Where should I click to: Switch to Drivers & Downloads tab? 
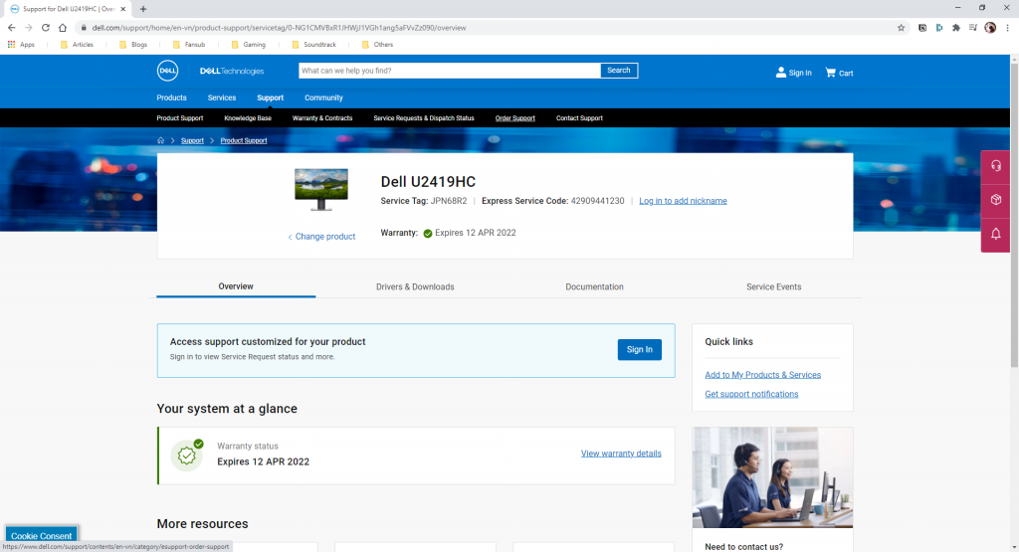point(415,287)
